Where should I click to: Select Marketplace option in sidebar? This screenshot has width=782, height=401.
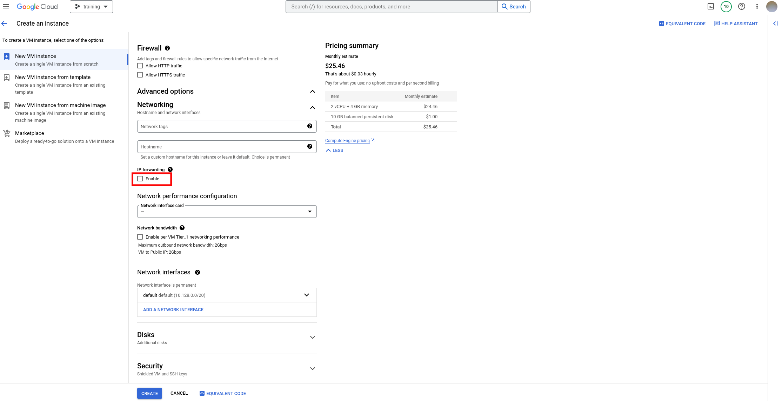(29, 133)
